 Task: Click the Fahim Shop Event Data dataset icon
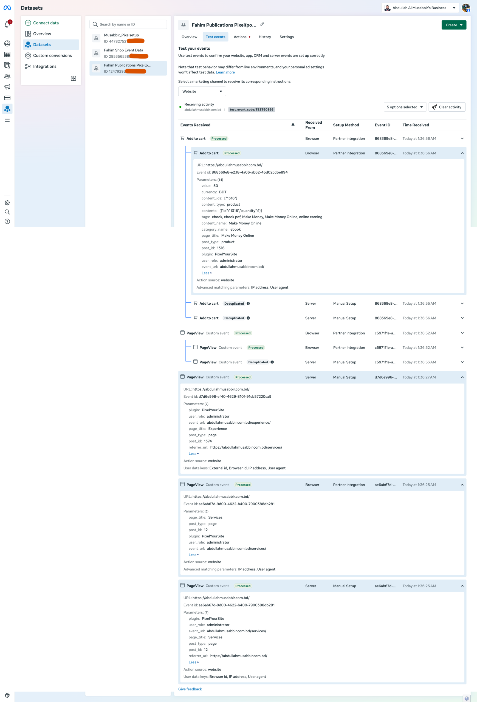96,53
